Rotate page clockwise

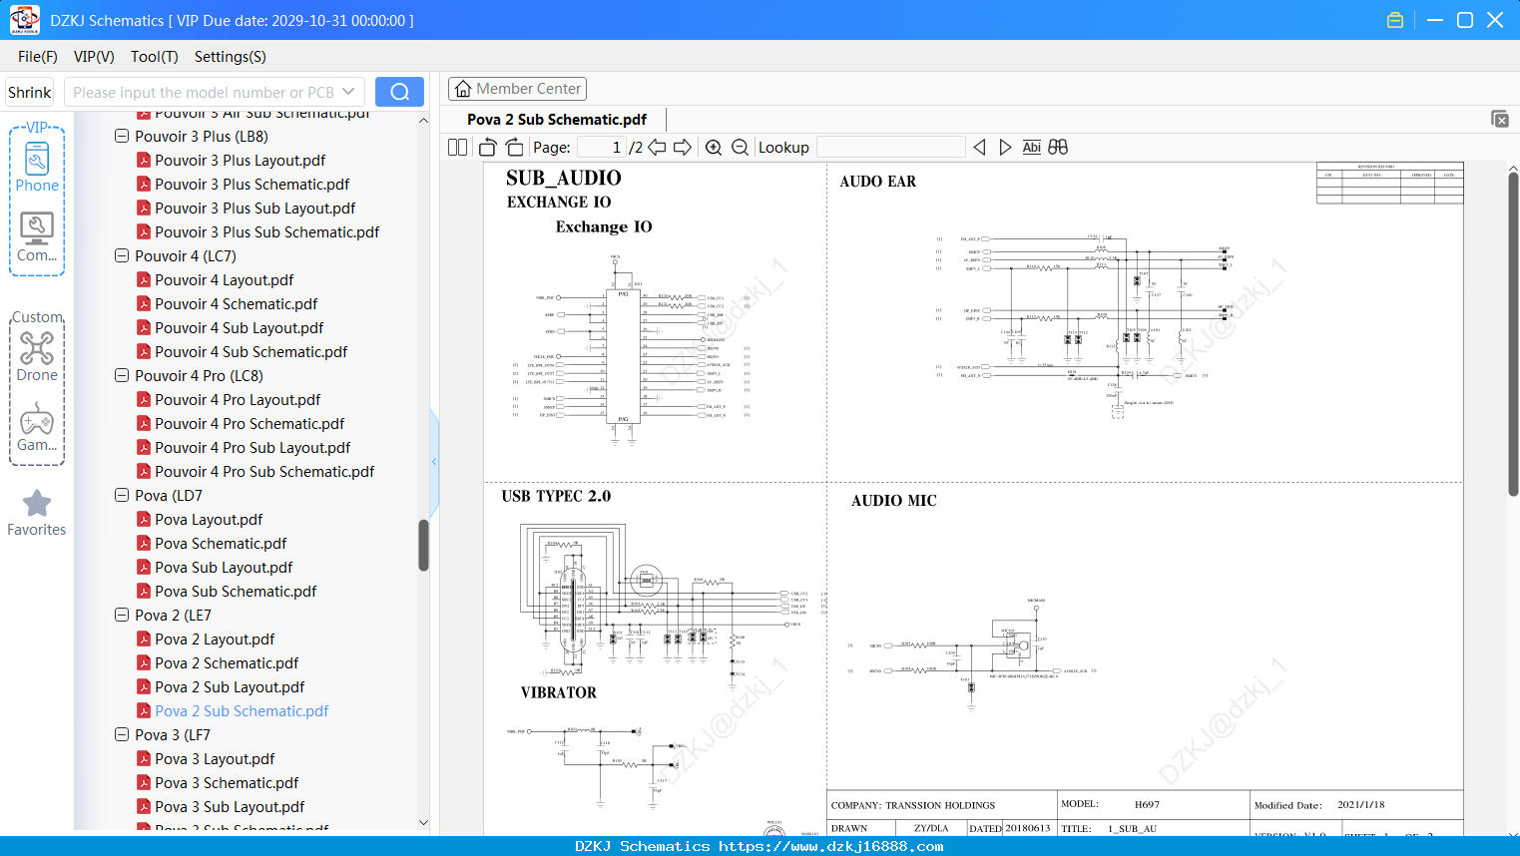pos(514,147)
